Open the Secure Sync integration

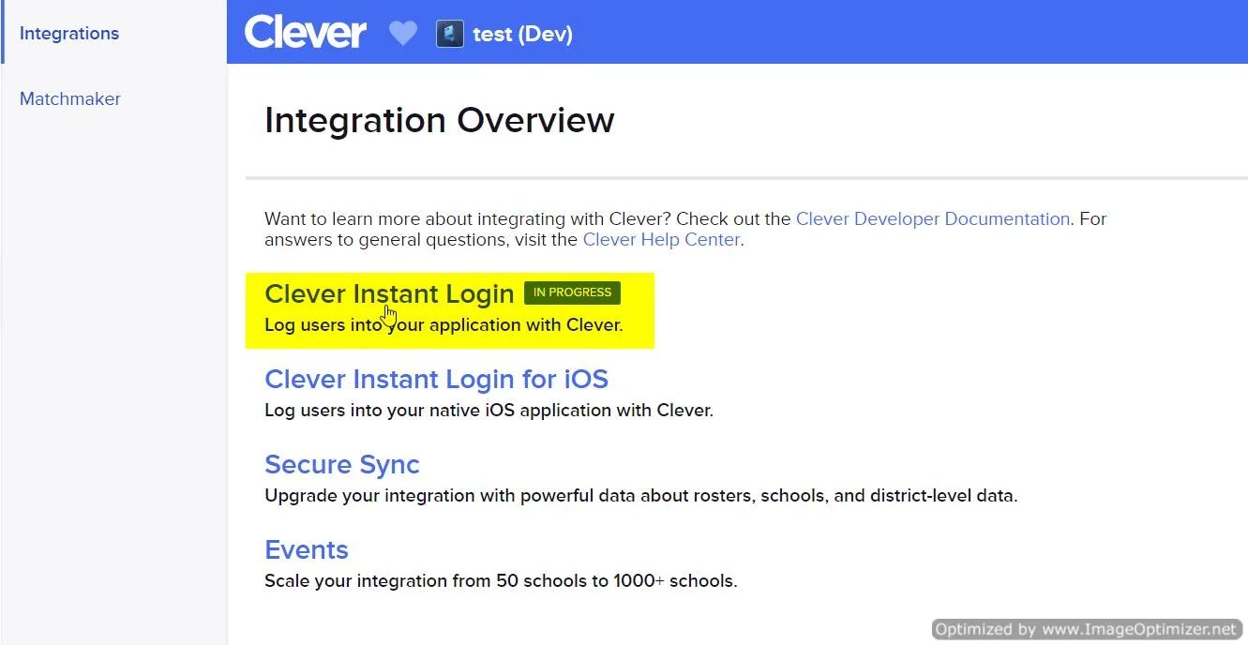(x=342, y=465)
